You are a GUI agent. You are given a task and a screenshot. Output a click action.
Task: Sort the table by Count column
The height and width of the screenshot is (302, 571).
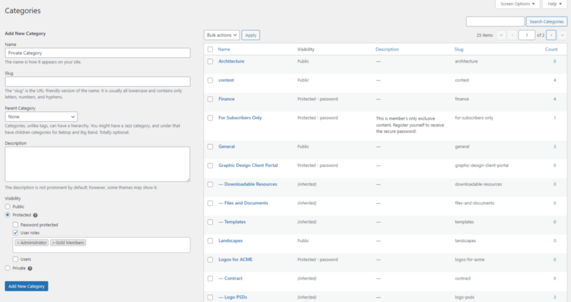pos(551,49)
